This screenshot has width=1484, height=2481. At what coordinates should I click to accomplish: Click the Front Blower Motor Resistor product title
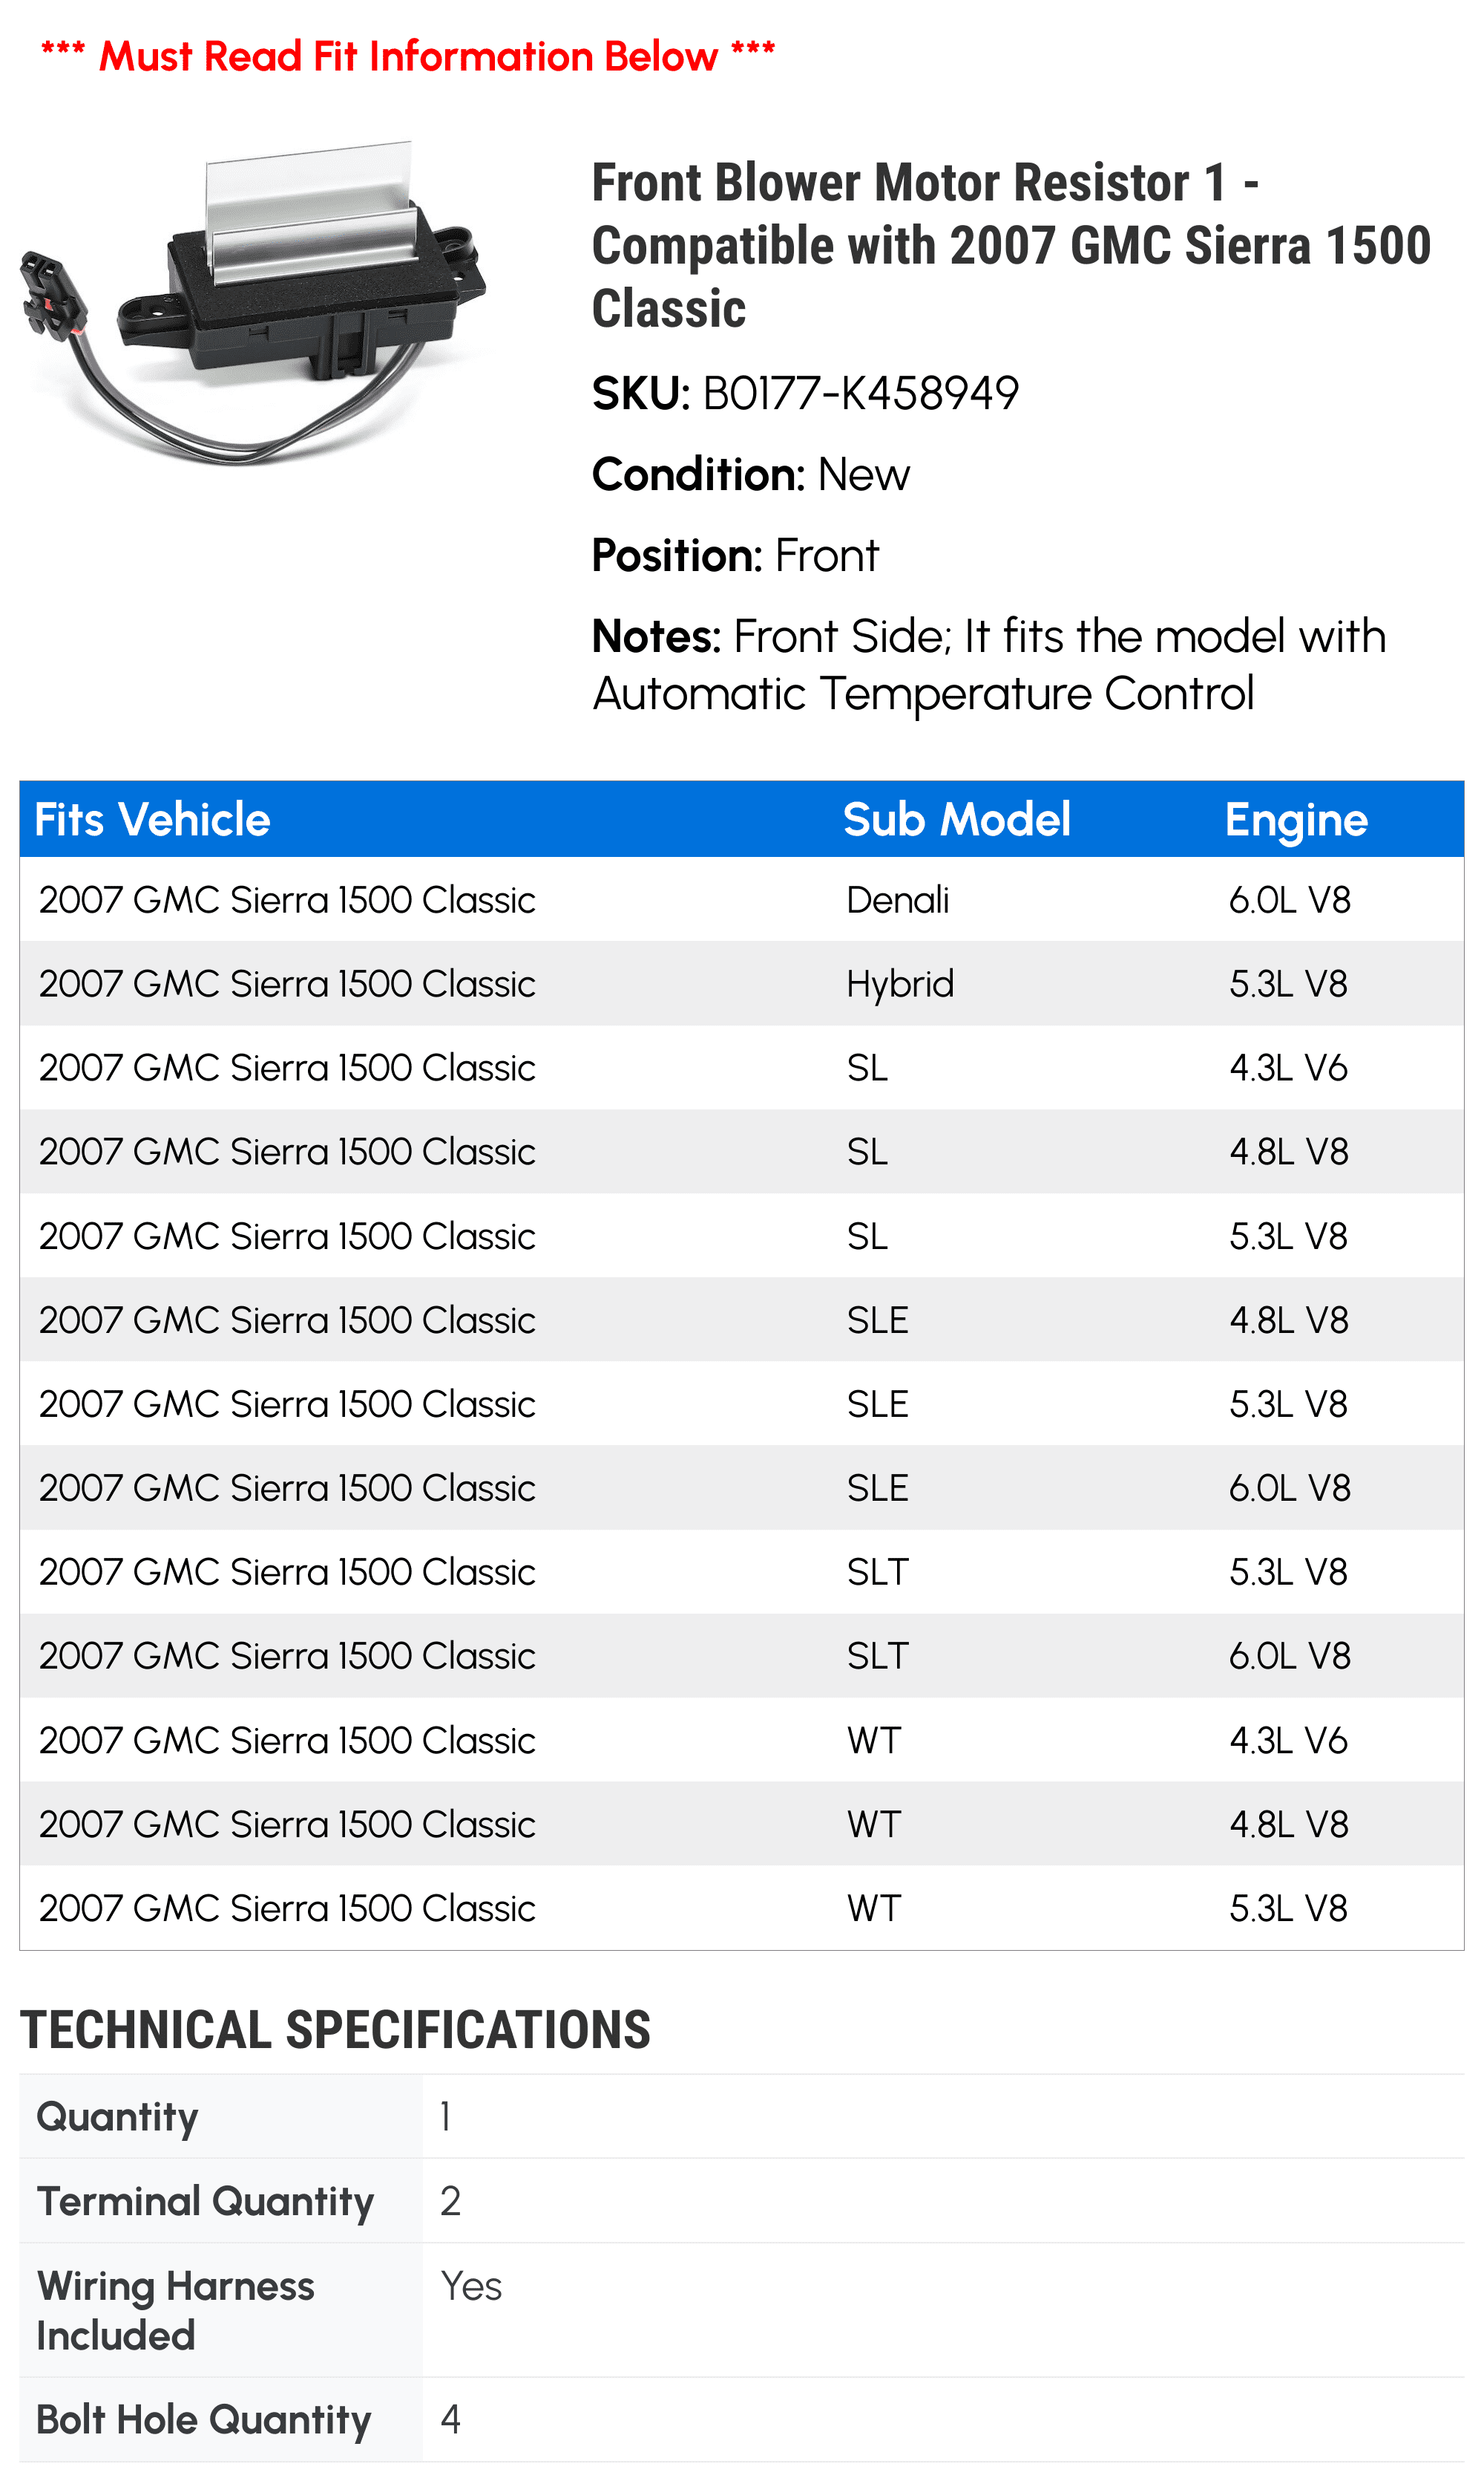click(x=1011, y=245)
